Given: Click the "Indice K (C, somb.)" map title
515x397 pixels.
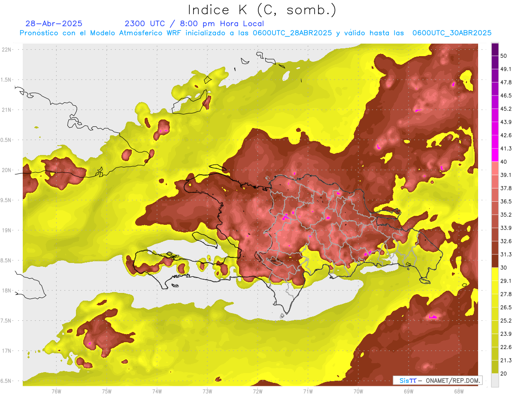Looking at the screenshot, I should pos(262,10).
